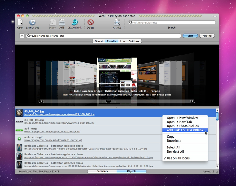Image resolution: width=236 pixels, height=186 pixels.
Task: Click the Open toolbar icon
Action: click(20, 23)
